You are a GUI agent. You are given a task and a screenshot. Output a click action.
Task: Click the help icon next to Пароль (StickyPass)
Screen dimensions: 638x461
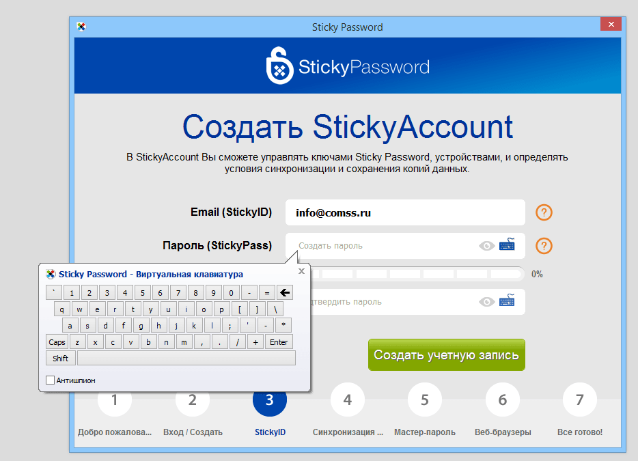543,246
